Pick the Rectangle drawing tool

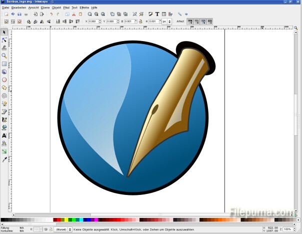click(x=4, y=64)
